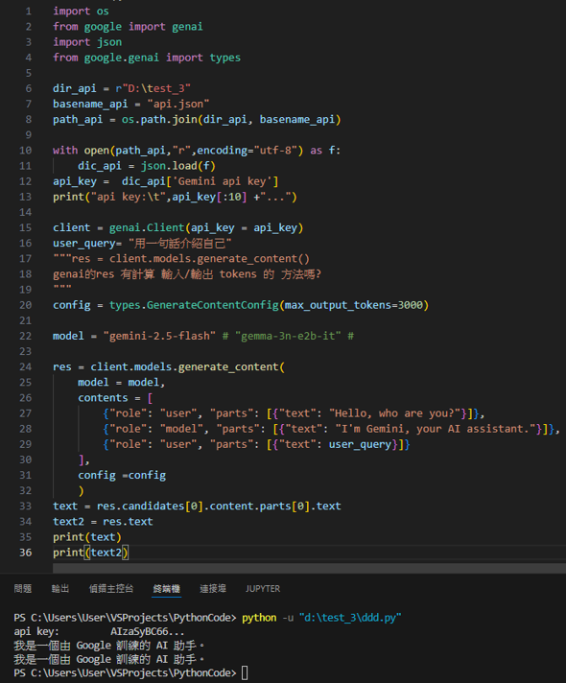This screenshot has height=683, width=566.
Task: Click 'from google.genai import types' line
Action: click(x=147, y=58)
